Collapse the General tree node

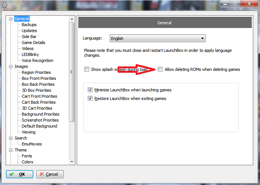point(11,19)
